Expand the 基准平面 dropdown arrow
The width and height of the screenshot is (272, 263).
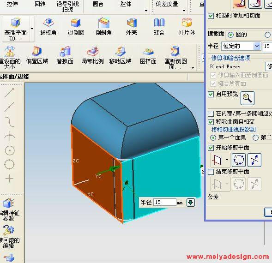point(32,29)
